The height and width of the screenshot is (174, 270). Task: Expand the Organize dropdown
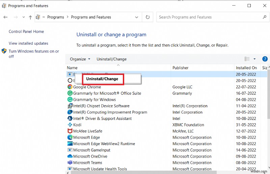pos(80,59)
